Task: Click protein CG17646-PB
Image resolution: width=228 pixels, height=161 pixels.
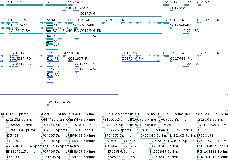Action: (132, 53)
